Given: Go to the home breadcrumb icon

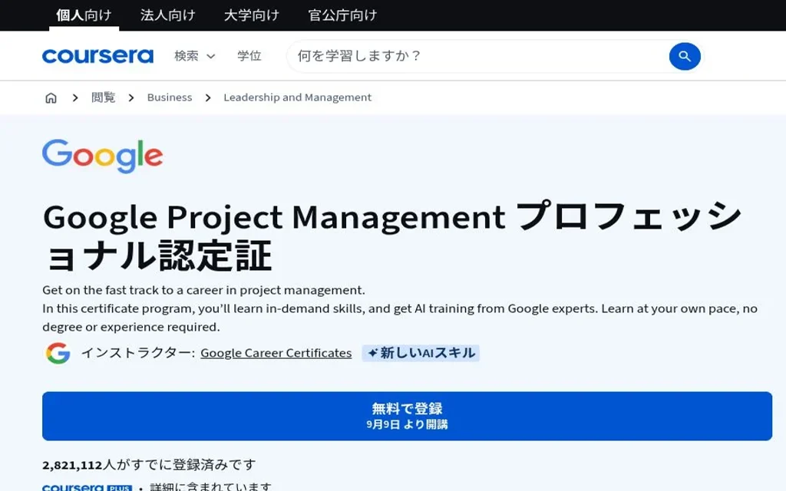Looking at the screenshot, I should (51, 97).
